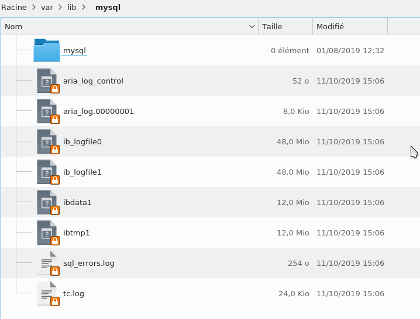Sort by the Taille column header
Viewport: 420px width, 319px height.
pos(285,26)
